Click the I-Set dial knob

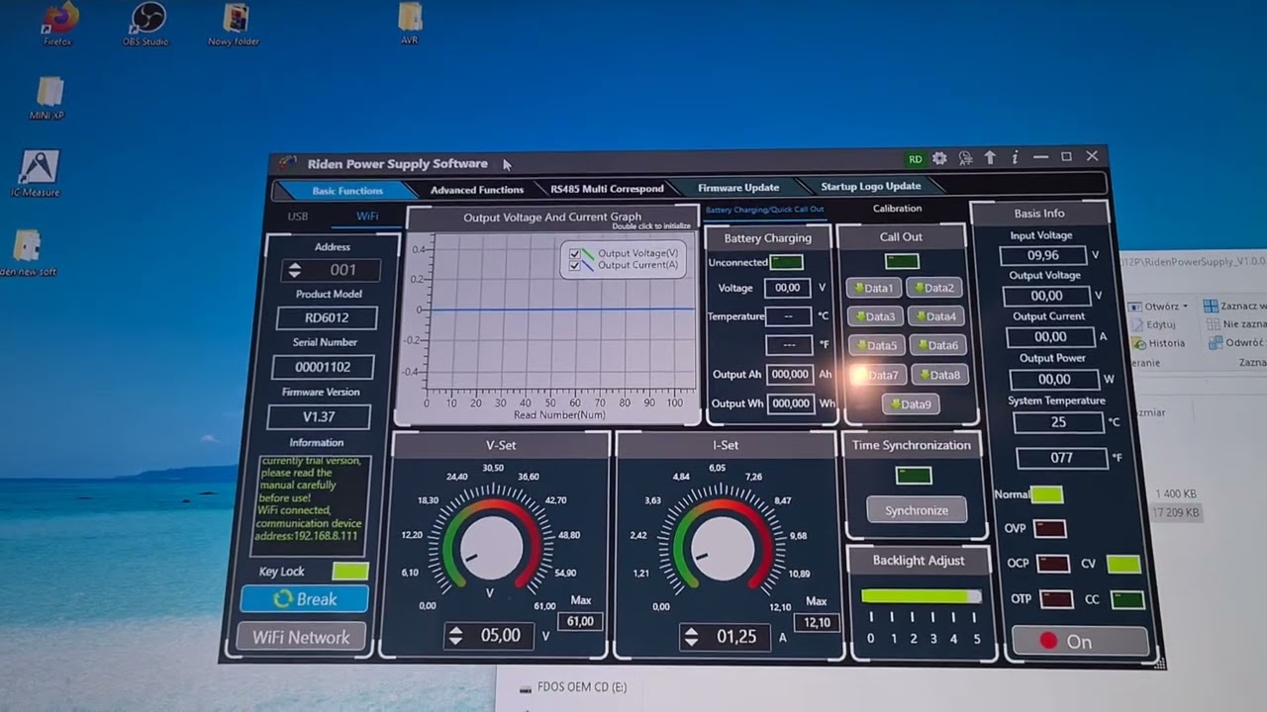coord(723,547)
